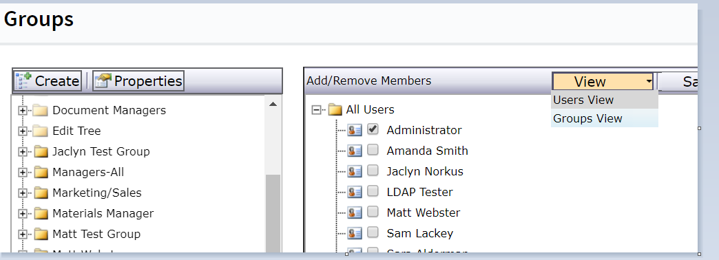Select Groups View menu option
This screenshot has width=719, height=260.
[x=605, y=118]
